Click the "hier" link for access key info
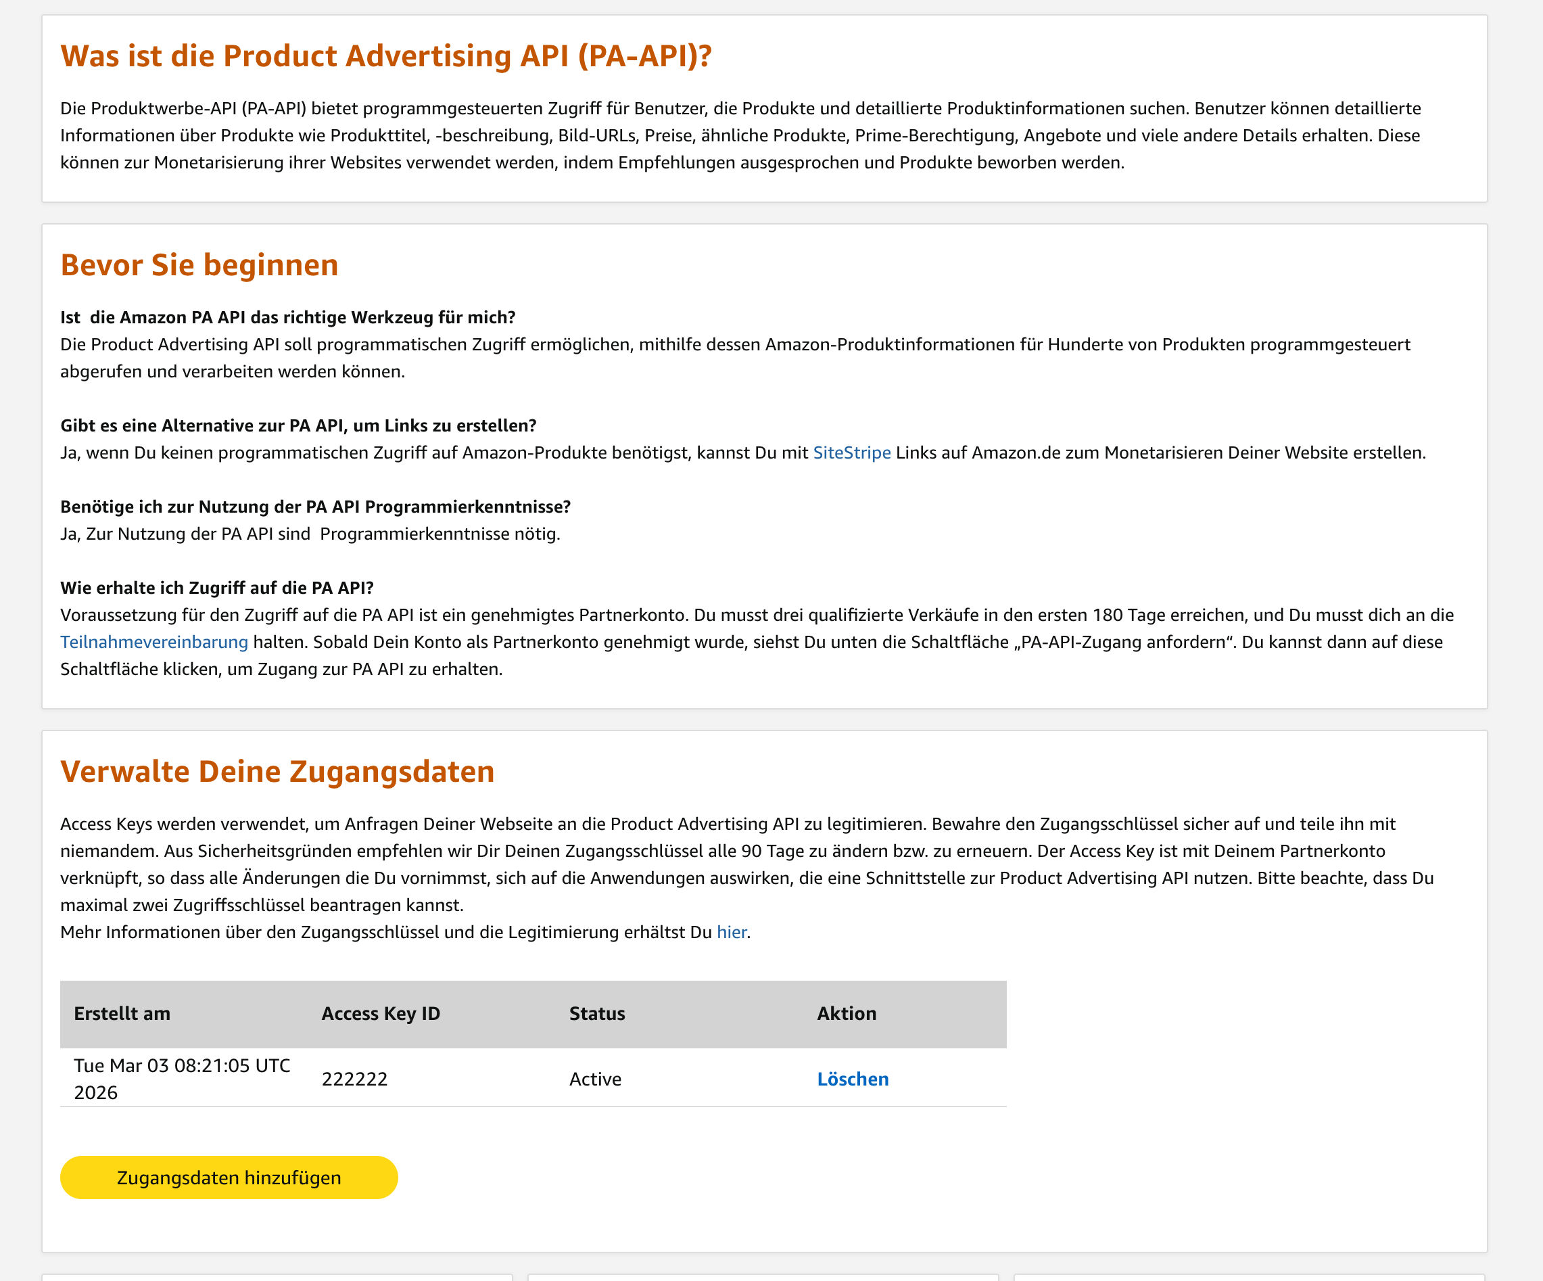Screen dimensions: 1543x1281 coord(731,932)
